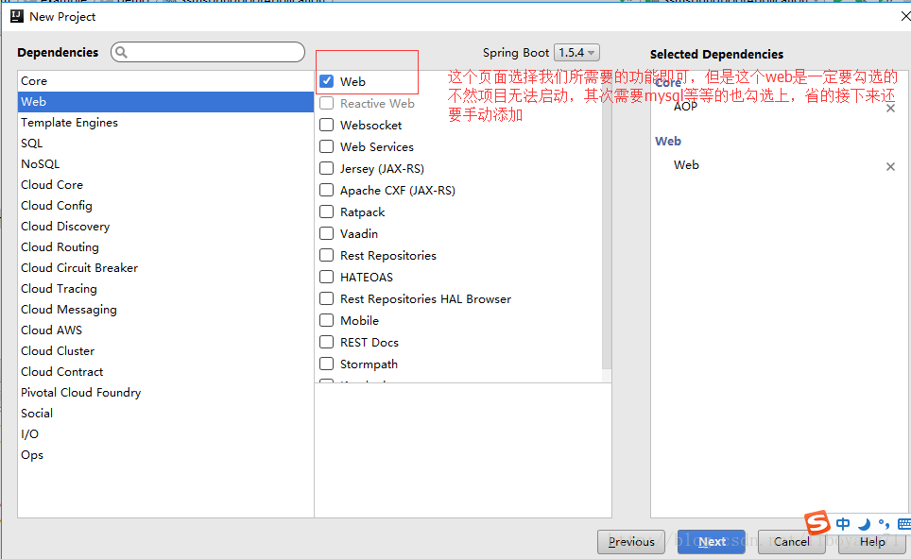Select Cloud Discovery category
The width and height of the screenshot is (911, 559).
click(x=165, y=227)
